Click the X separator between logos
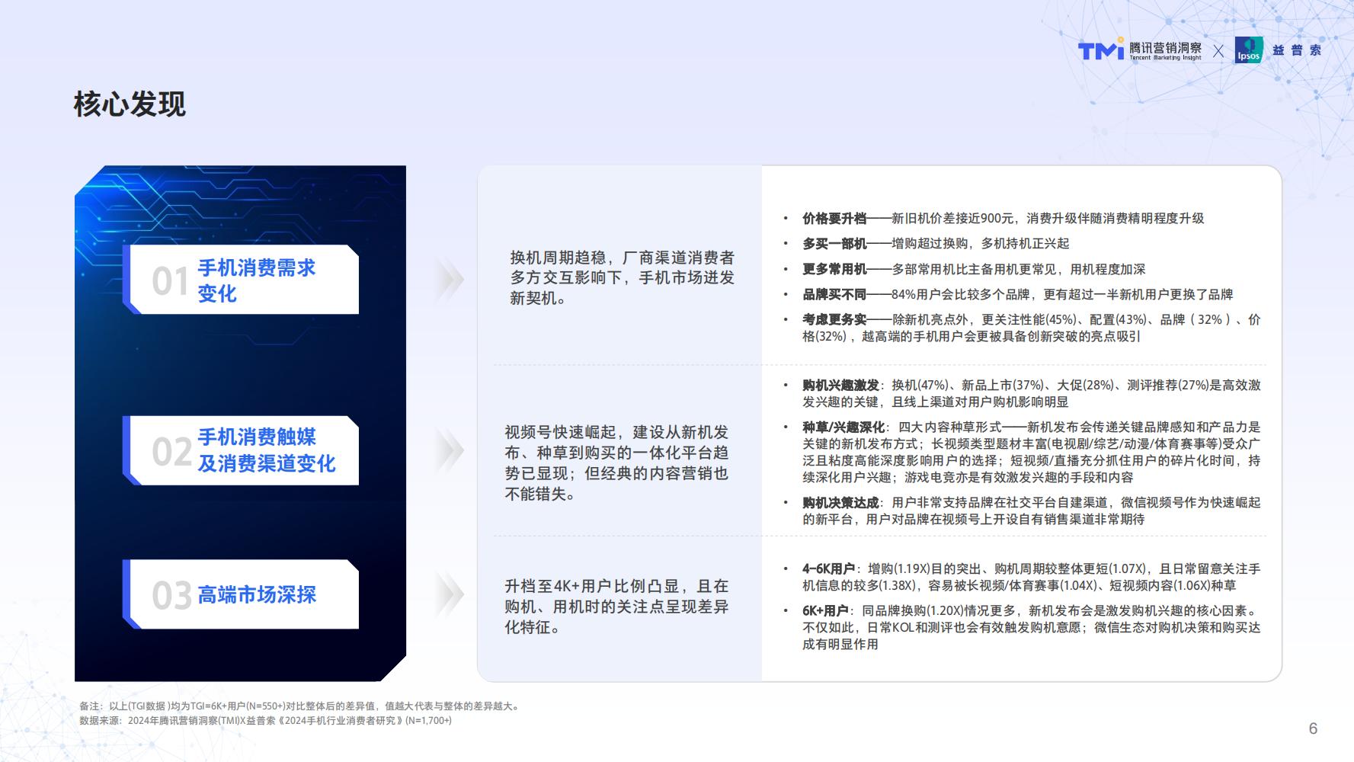Viewport: 1354px width, 762px height. (x=1218, y=51)
